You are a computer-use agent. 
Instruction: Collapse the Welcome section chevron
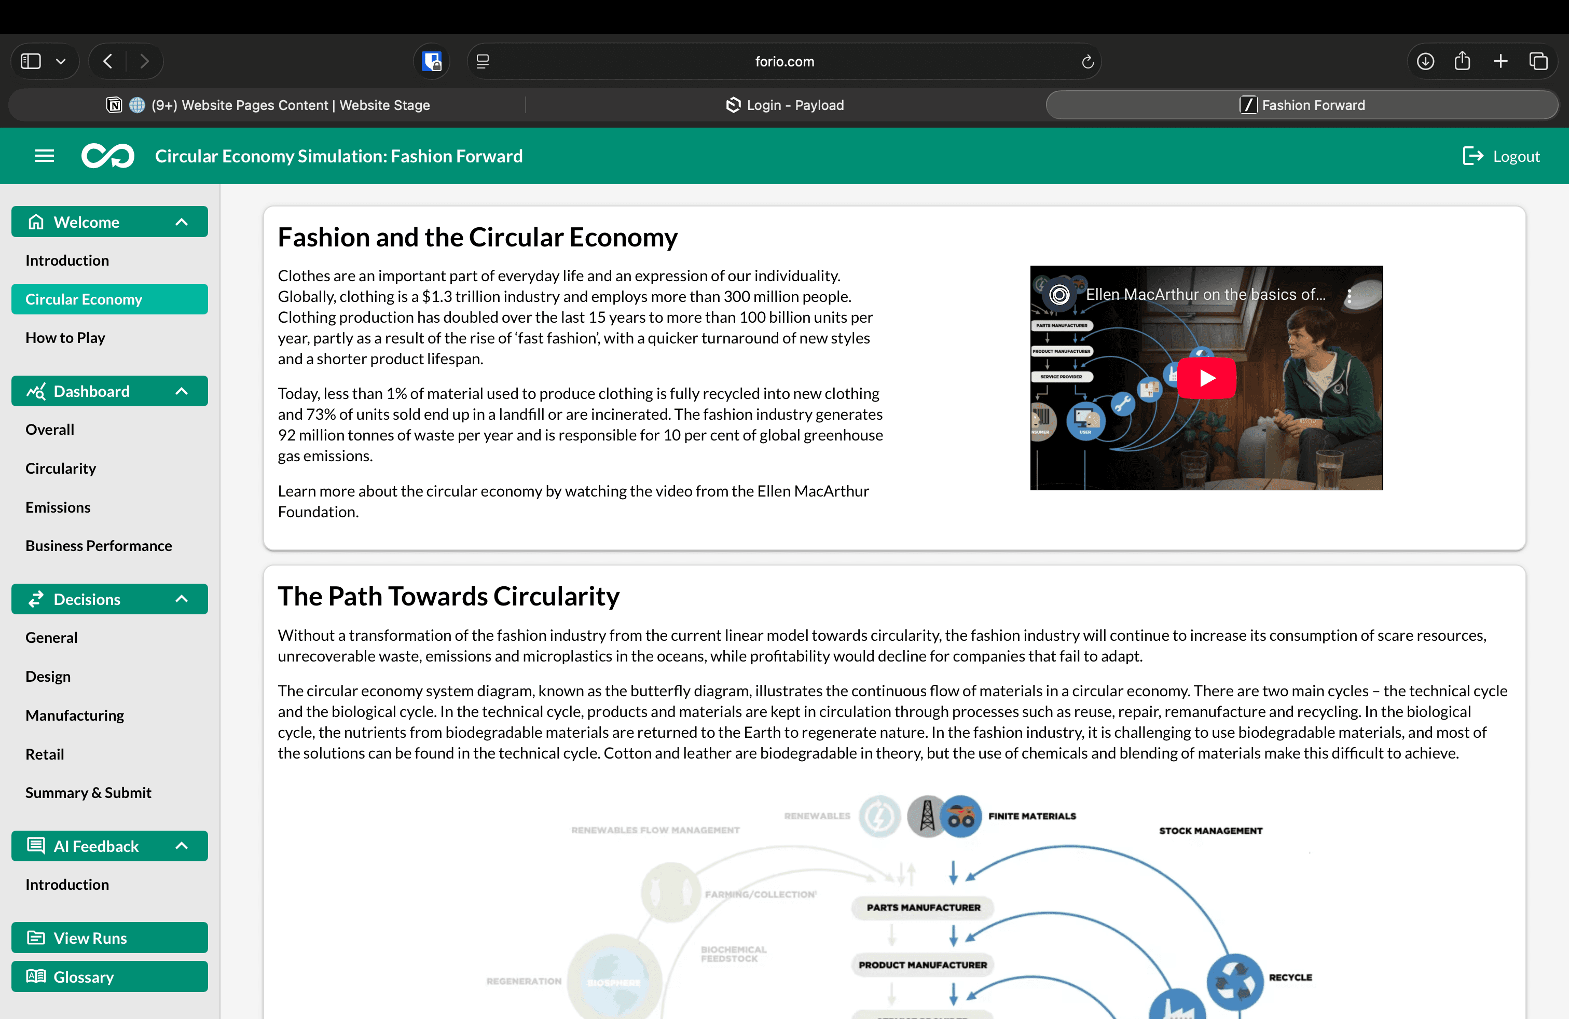[182, 222]
